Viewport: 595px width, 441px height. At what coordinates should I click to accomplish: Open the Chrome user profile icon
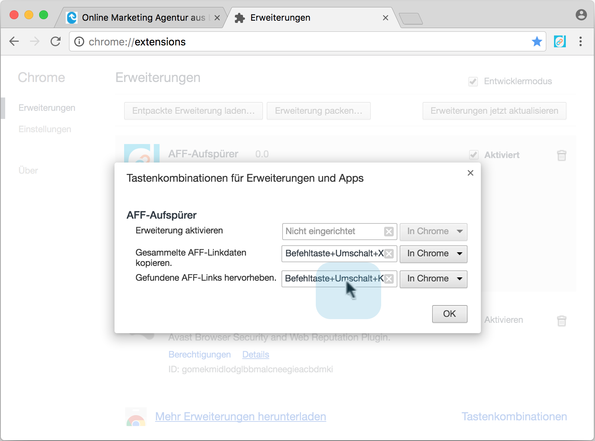click(x=581, y=15)
